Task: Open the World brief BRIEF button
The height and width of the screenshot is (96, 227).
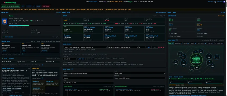Action: point(4,51)
